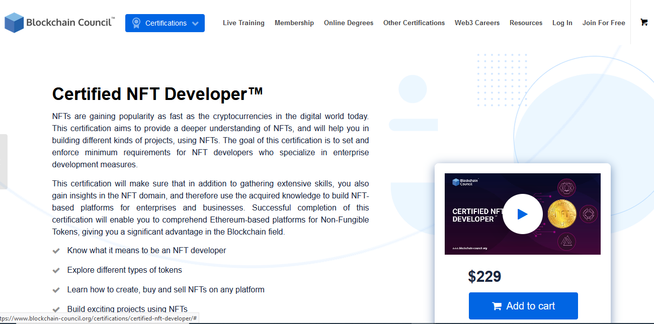
Task: Click checkmark beside 'Explore different types of tokens'
Action: [x=56, y=270]
